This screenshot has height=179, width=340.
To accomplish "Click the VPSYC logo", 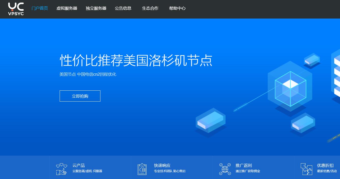I will point(16,9).
